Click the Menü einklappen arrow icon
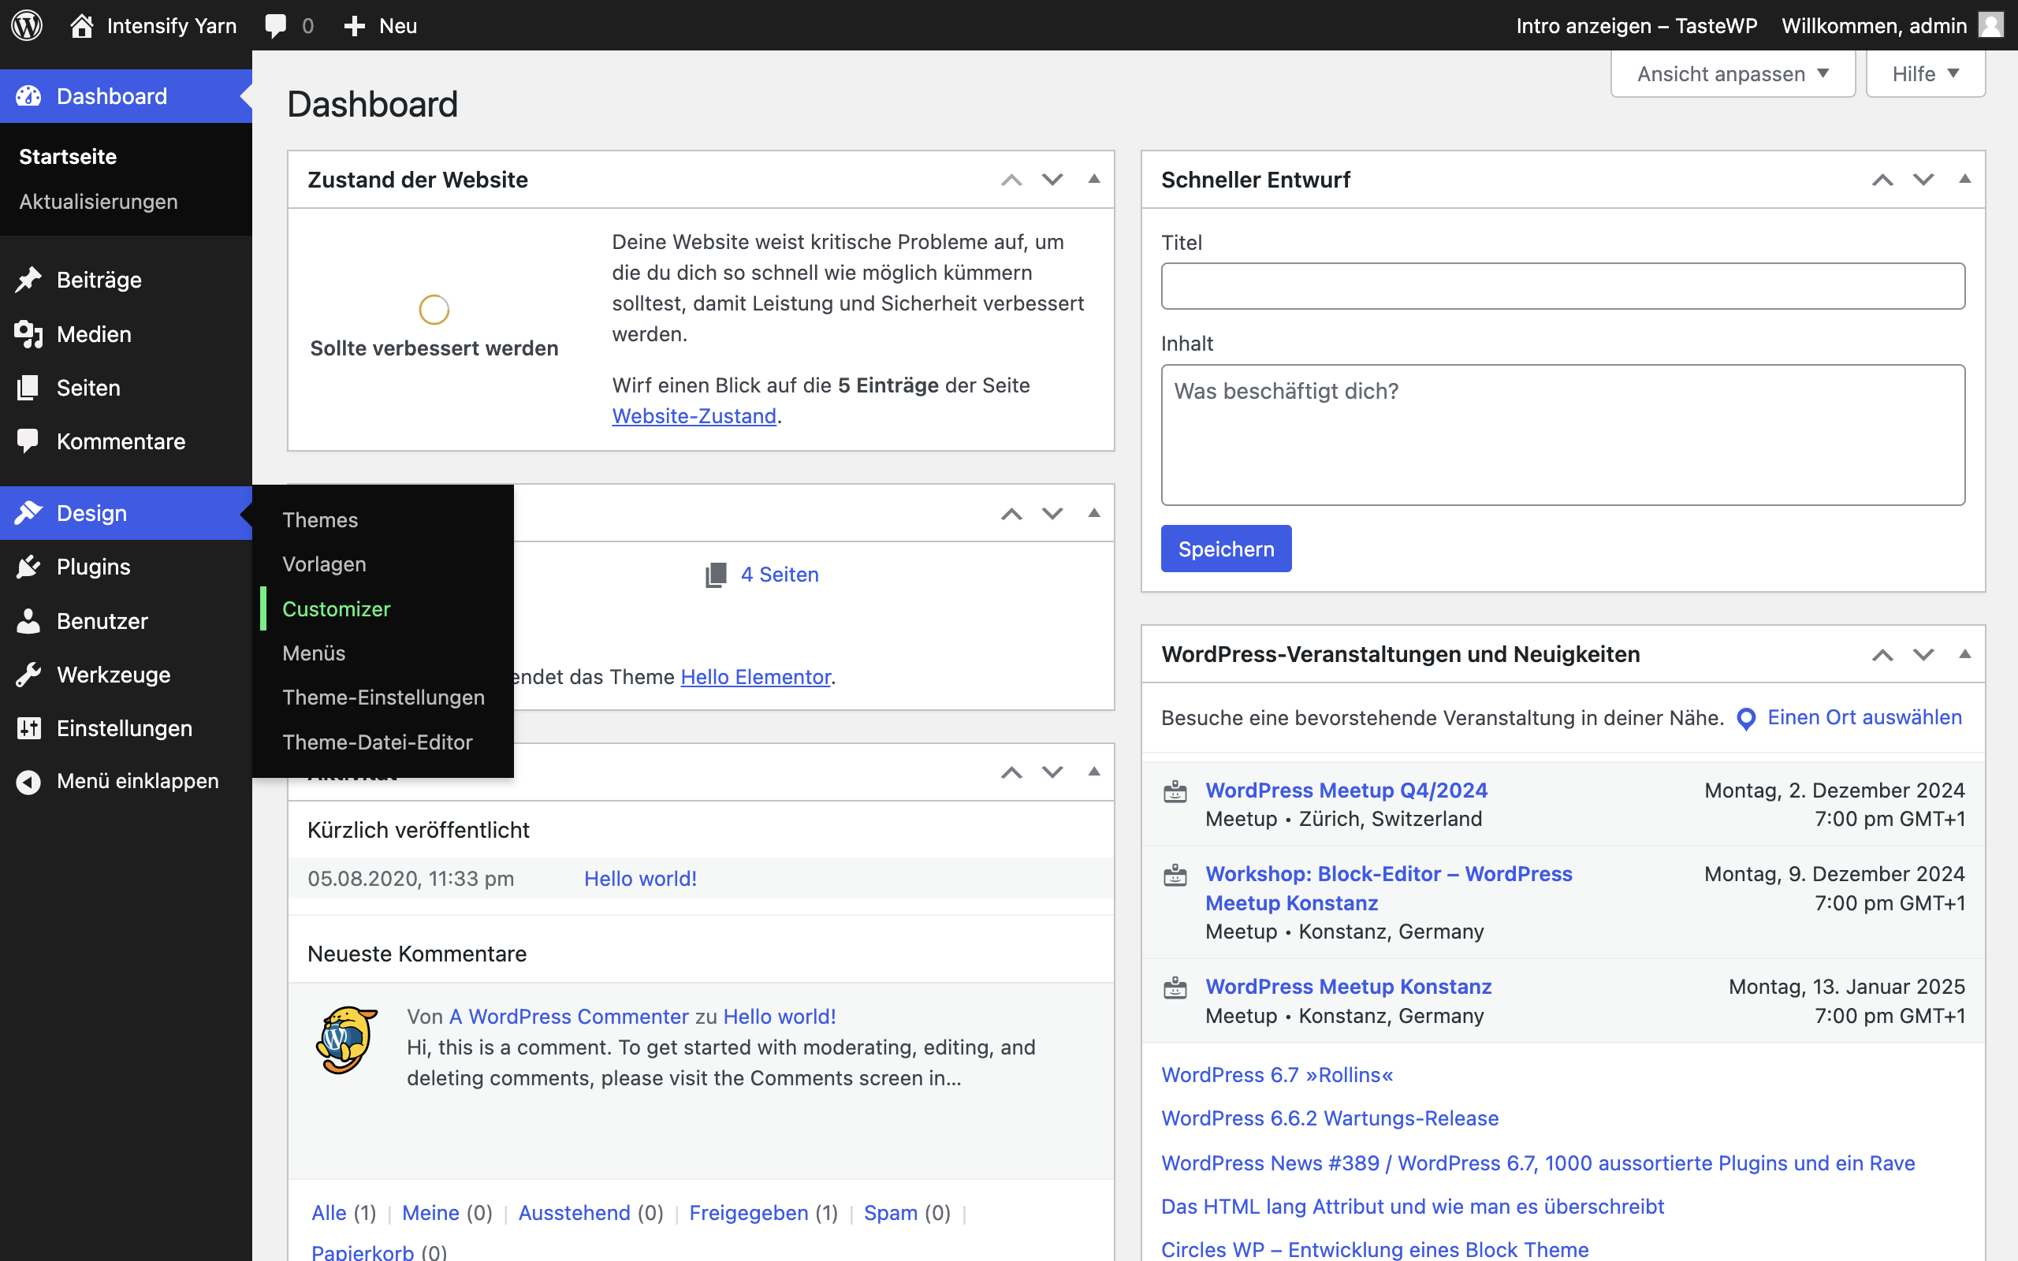 click(x=28, y=782)
